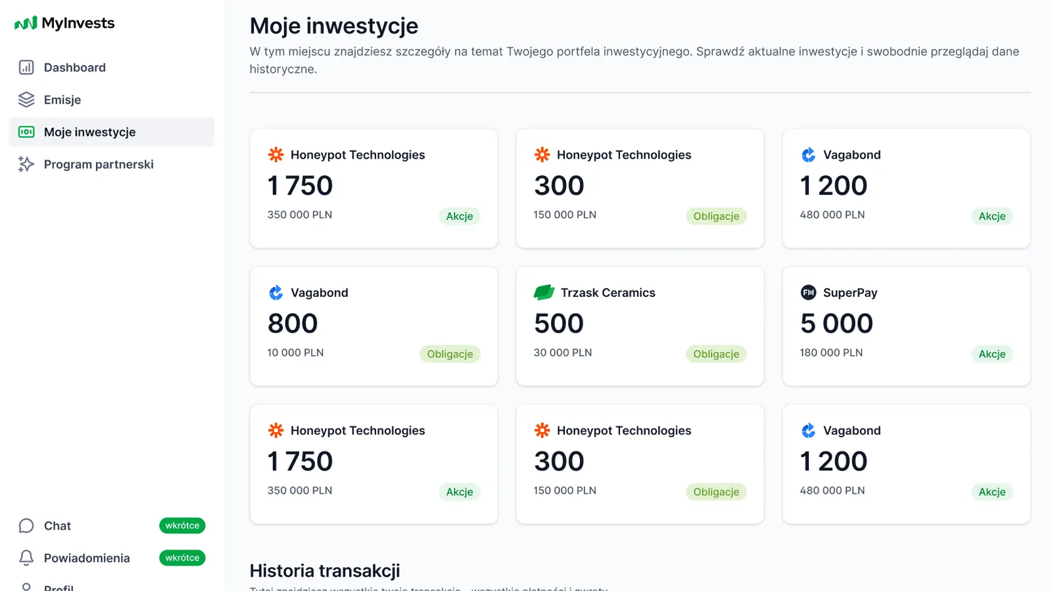
Task: Select the Powiadomienia bell icon
Action: click(x=25, y=558)
